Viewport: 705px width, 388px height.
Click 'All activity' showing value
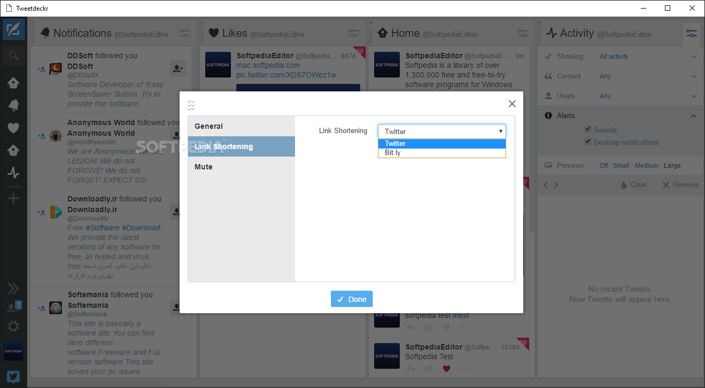[614, 57]
